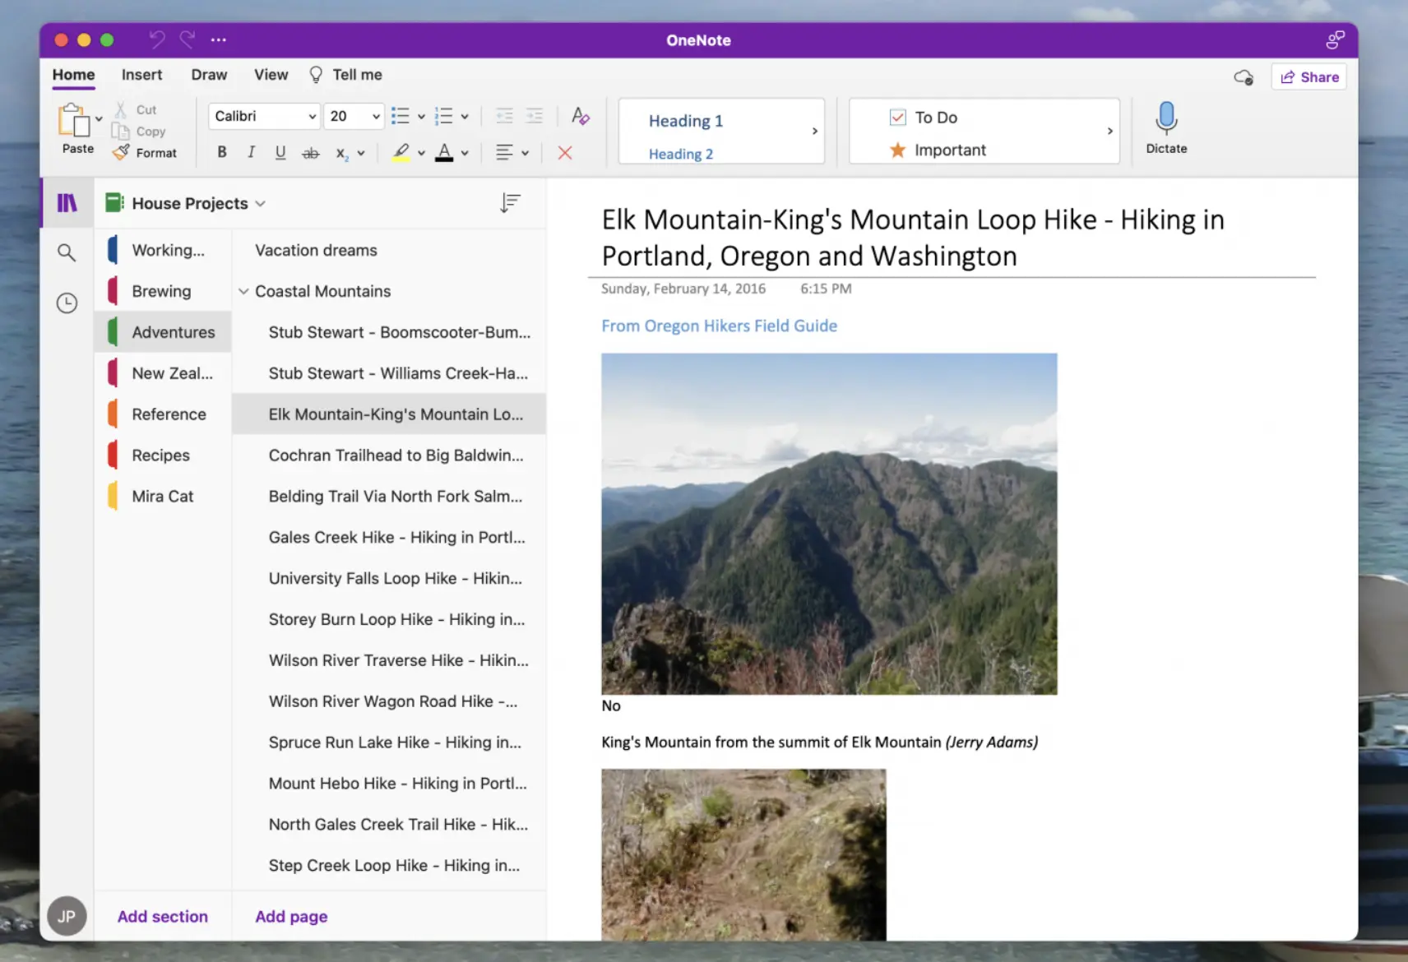The height and width of the screenshot is (962, 1408).
Task: Toggle italic formatting
Action: (x=251, y=152)
